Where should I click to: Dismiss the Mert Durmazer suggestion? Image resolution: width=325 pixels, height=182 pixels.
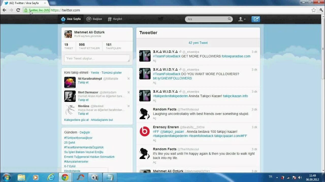click(x=128, y=92)
